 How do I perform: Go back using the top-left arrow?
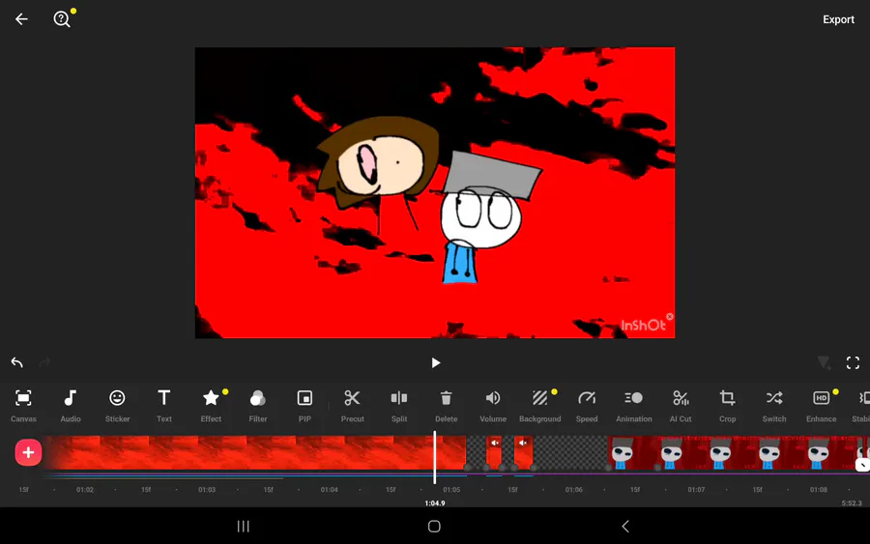21,19
